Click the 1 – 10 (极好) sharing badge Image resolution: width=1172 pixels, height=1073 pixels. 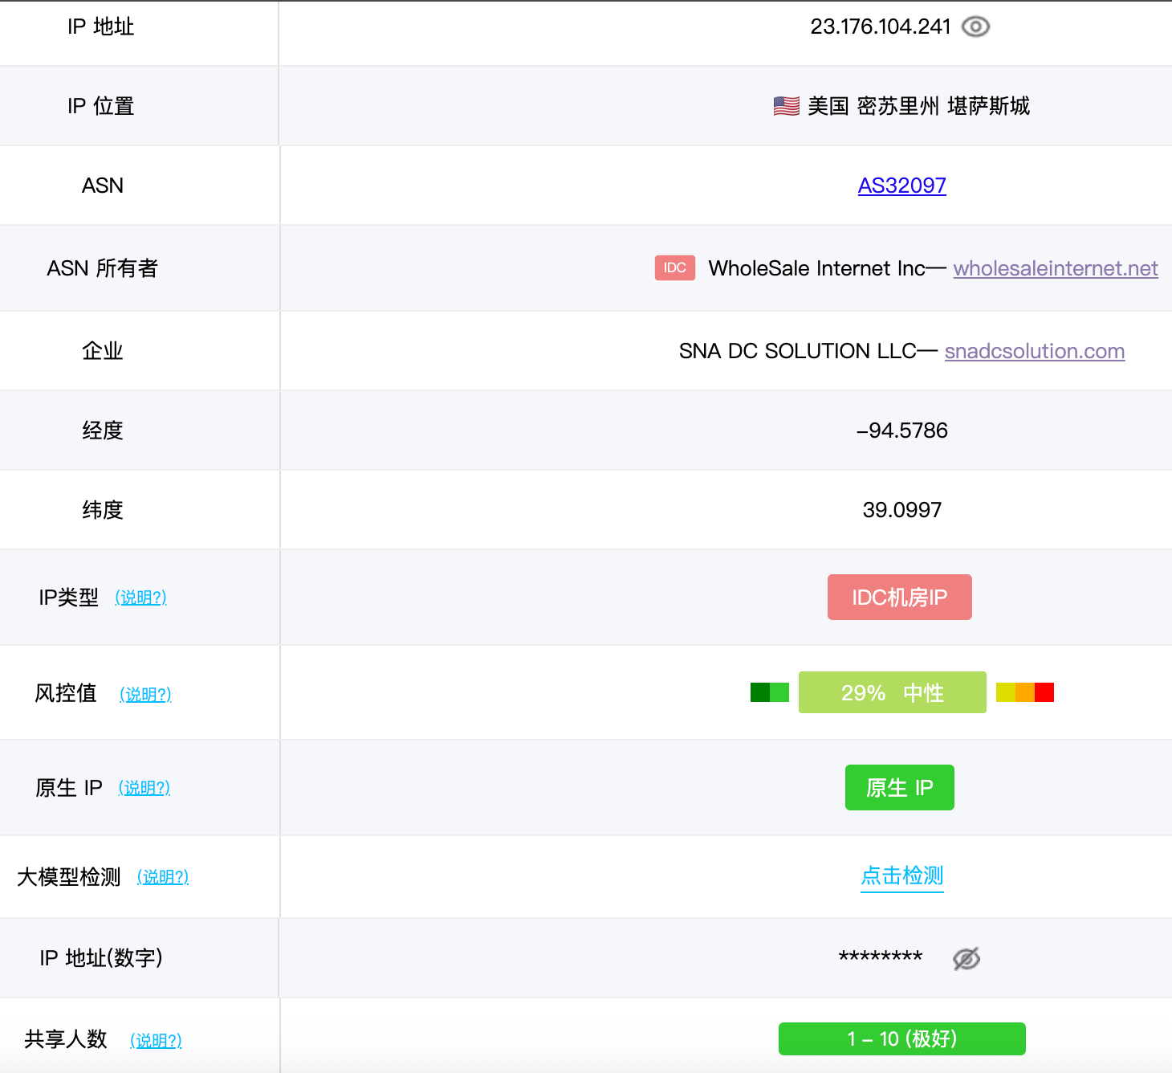pyautogui.click(x=901, y=1038)
